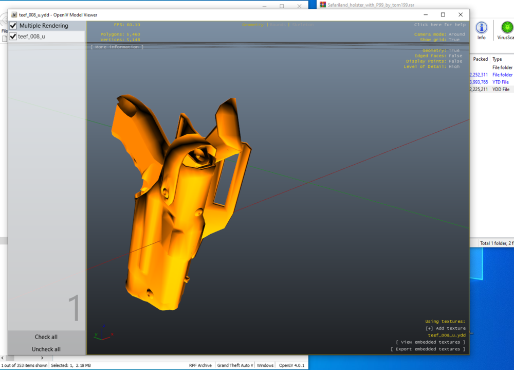Switch to the Shaders tab

pyautogui.click(x=278, y=24)
